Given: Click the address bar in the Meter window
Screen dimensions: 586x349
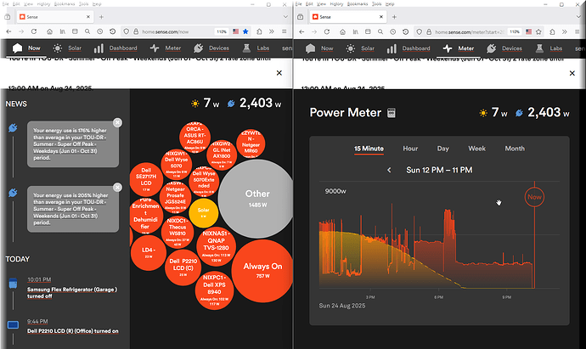Looking at the screenshot, I should pos(469,32).
